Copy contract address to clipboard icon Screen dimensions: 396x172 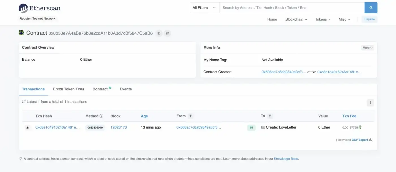click(x=159, y=33)
